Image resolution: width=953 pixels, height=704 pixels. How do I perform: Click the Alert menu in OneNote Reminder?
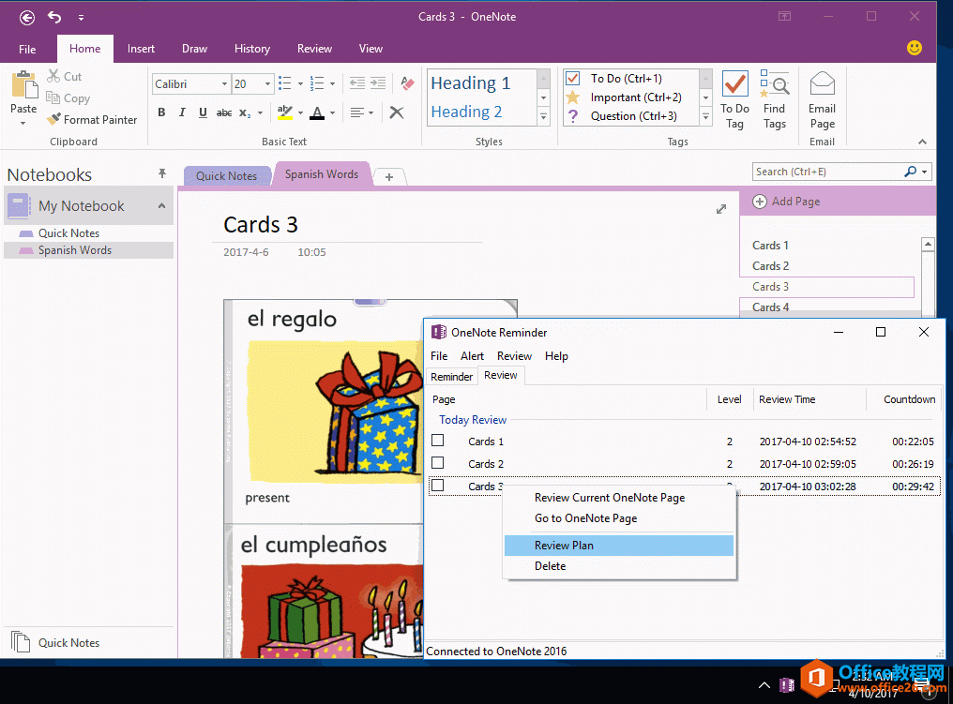tap(472, 355)
